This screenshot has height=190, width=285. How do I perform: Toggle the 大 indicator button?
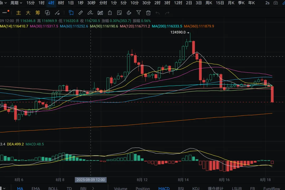(x=28, y=13)
